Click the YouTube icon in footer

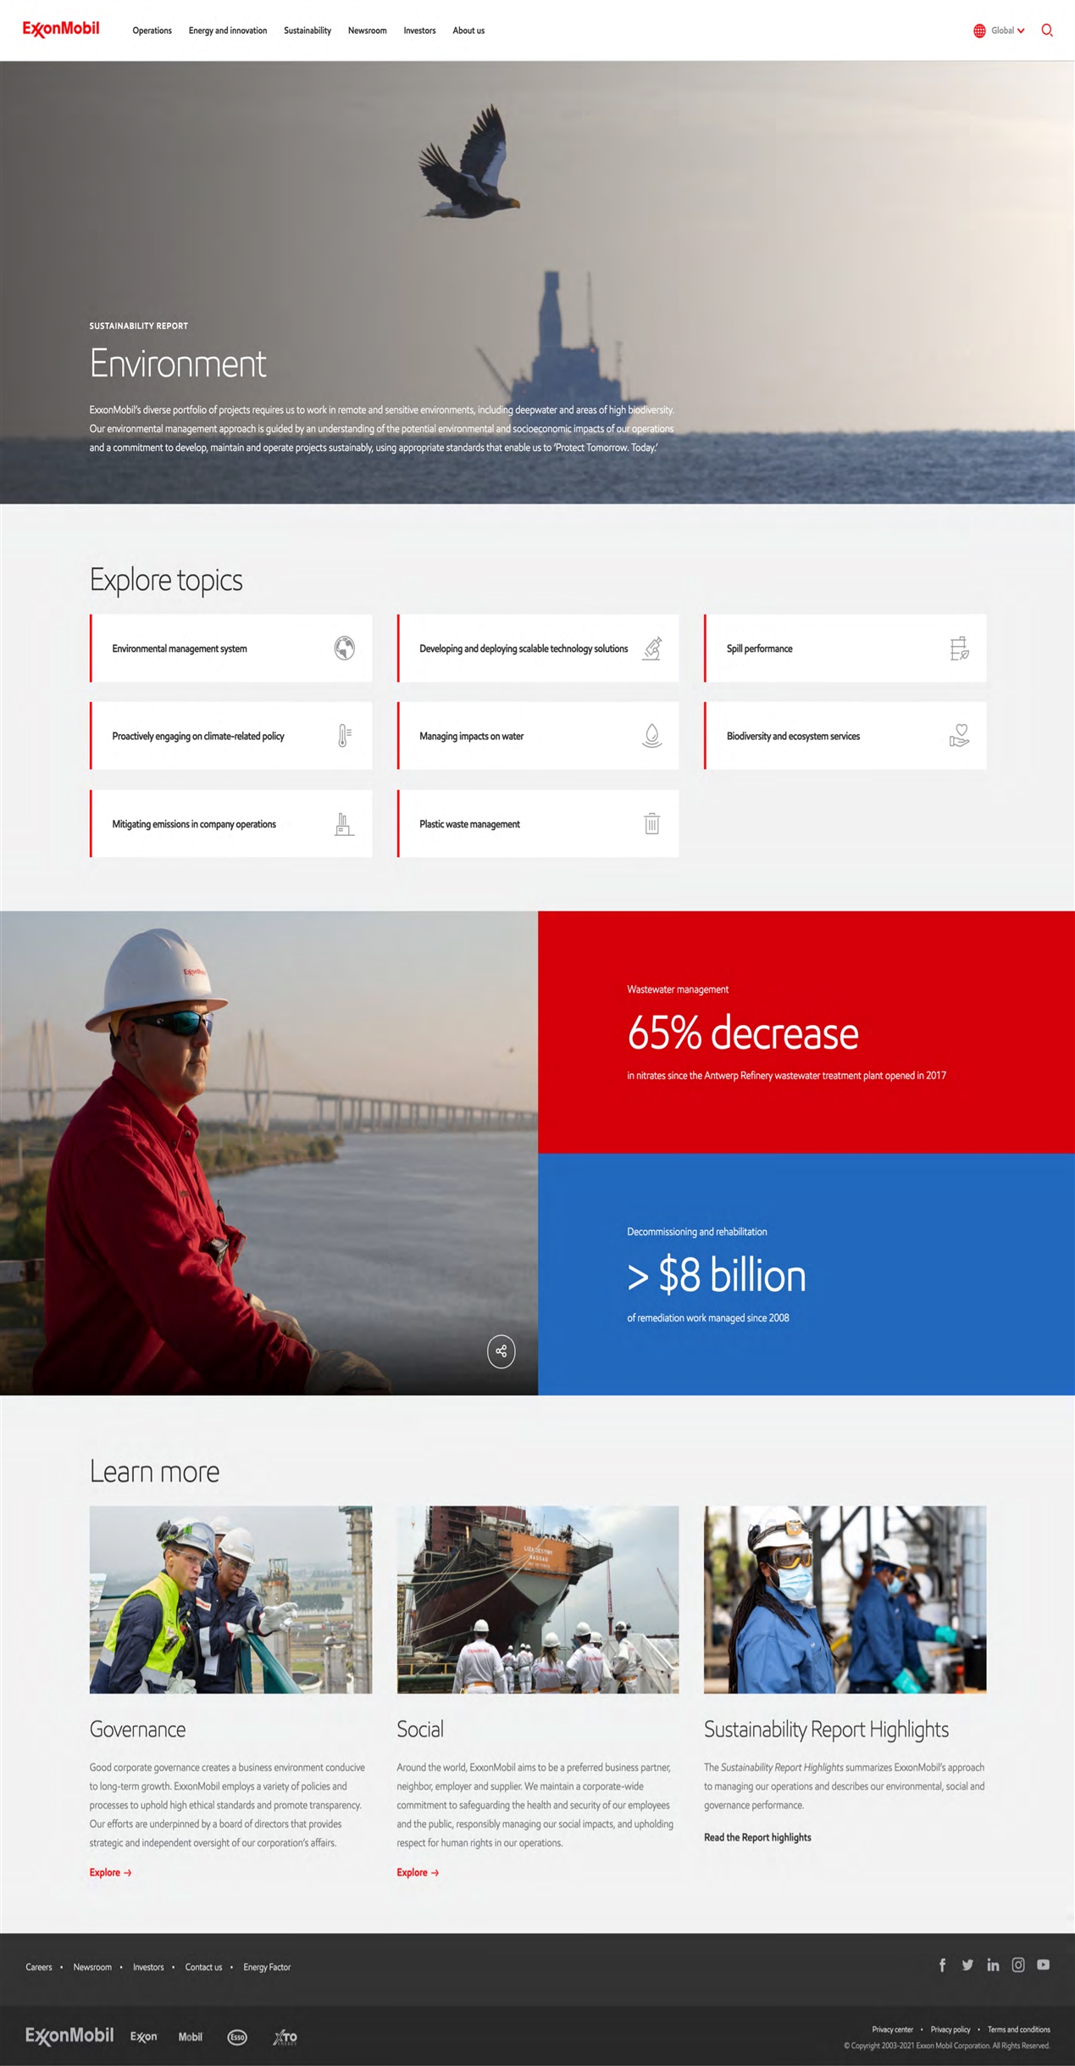1043,1964
